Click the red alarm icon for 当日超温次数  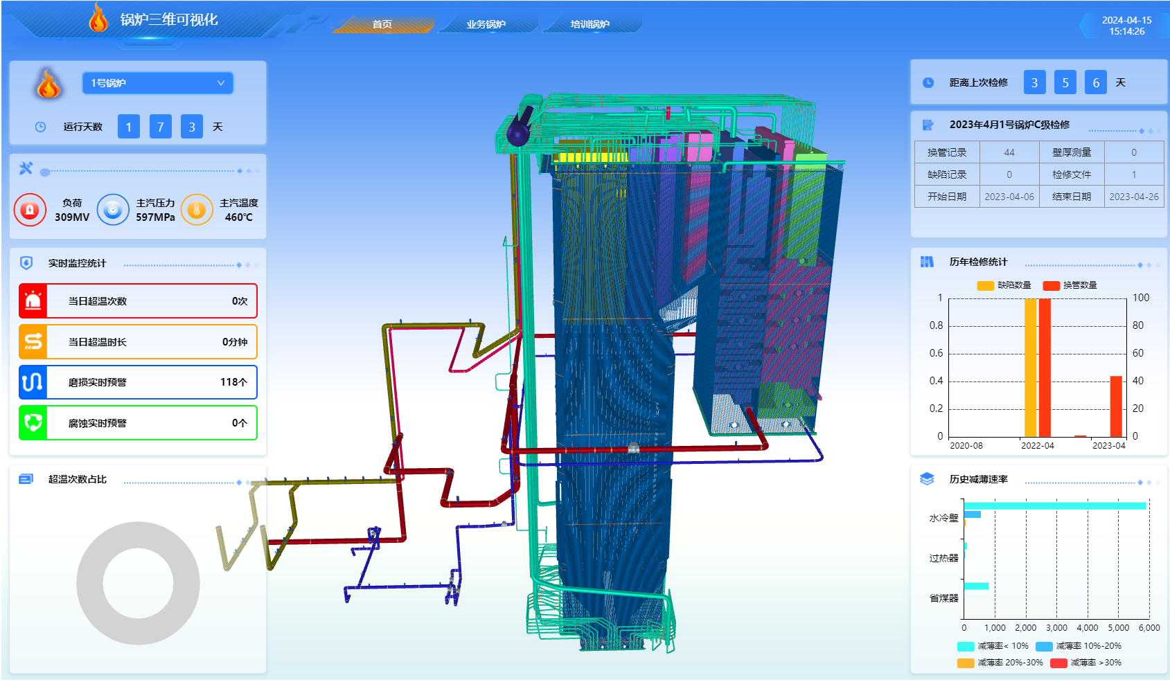tap(33, 301)
